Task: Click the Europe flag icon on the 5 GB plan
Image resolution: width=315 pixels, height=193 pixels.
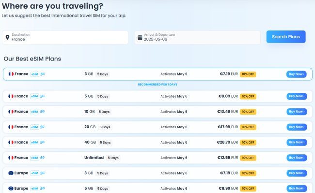Action: click(x=11, y=188)
